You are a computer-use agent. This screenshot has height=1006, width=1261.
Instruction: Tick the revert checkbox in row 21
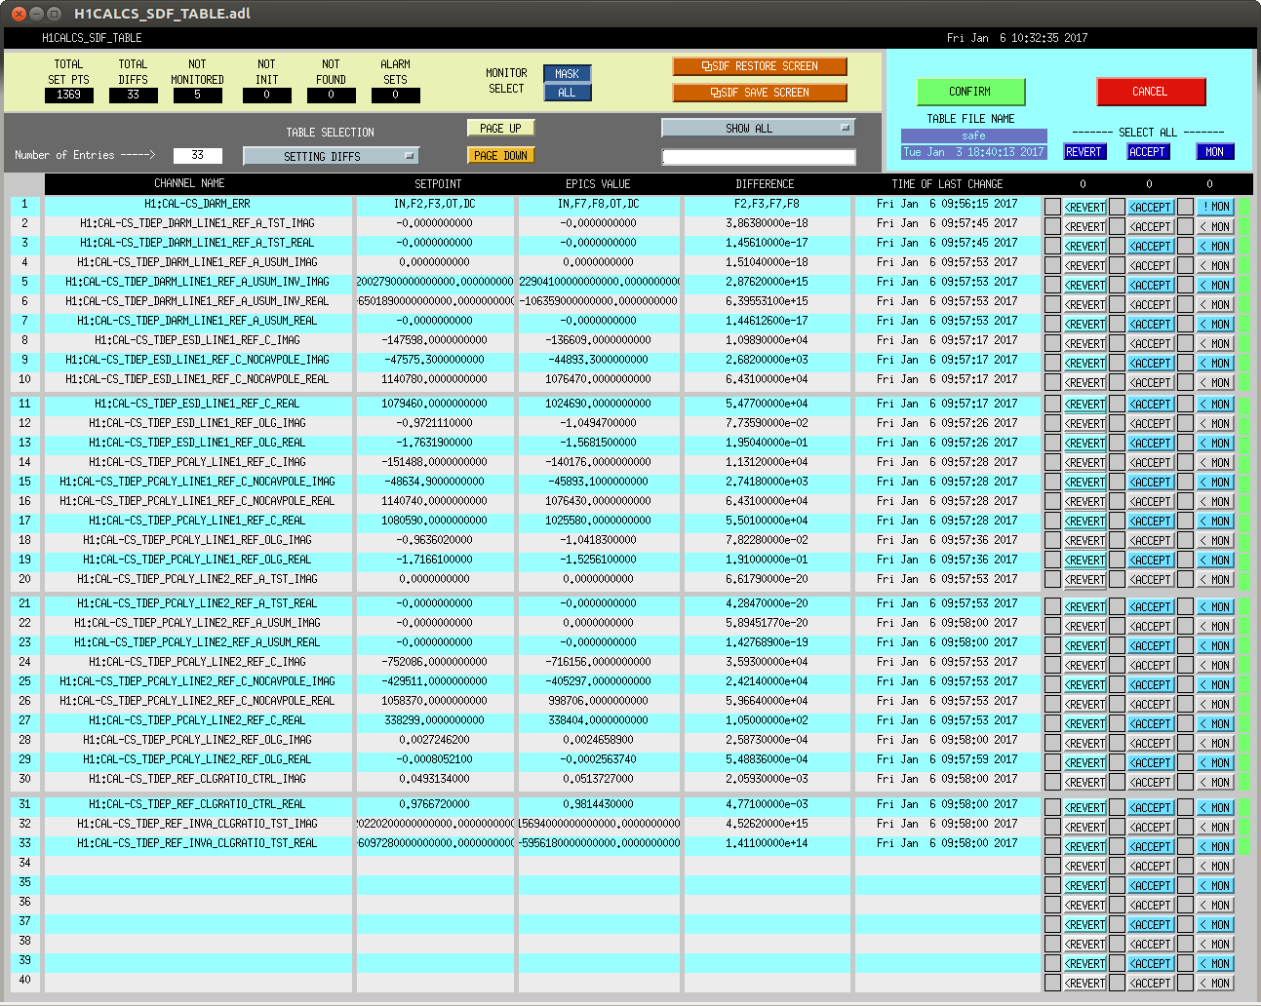tap(1052, 606)
